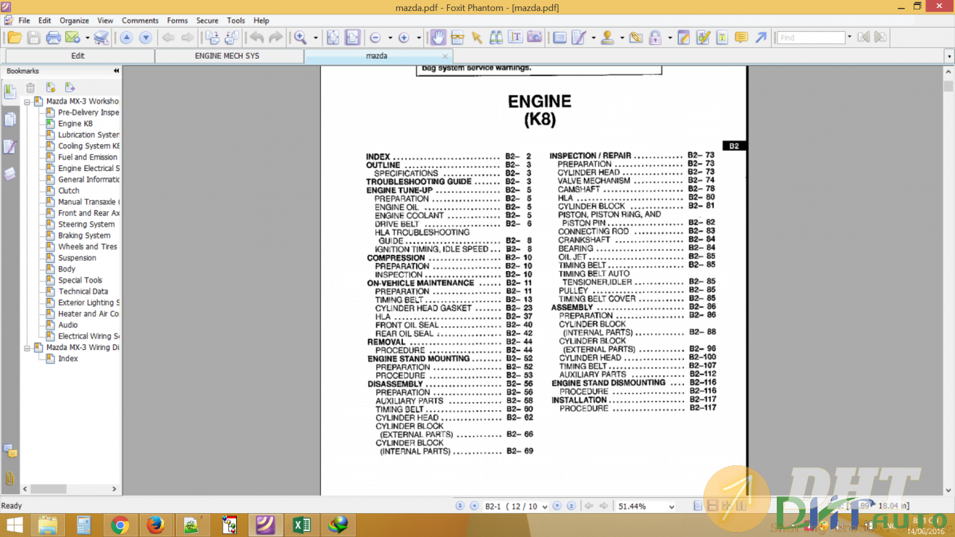
Task: Click the toolbar Zoom In plus icon
Action: point(404,38)
